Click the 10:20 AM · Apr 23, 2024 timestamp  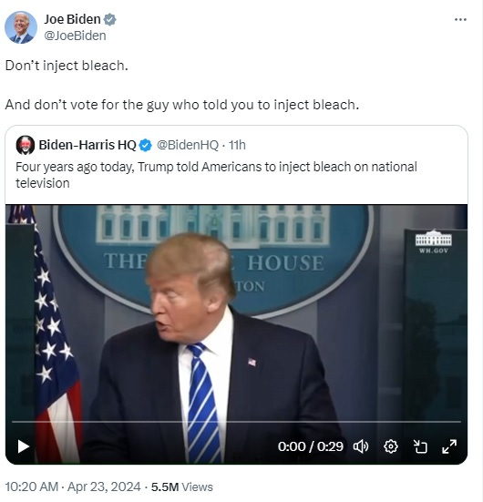(x=73, y=487)
